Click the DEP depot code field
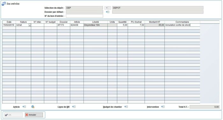 (x=84, y=8)
